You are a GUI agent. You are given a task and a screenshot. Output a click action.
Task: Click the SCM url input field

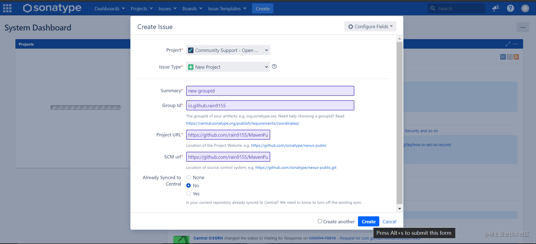228,157
